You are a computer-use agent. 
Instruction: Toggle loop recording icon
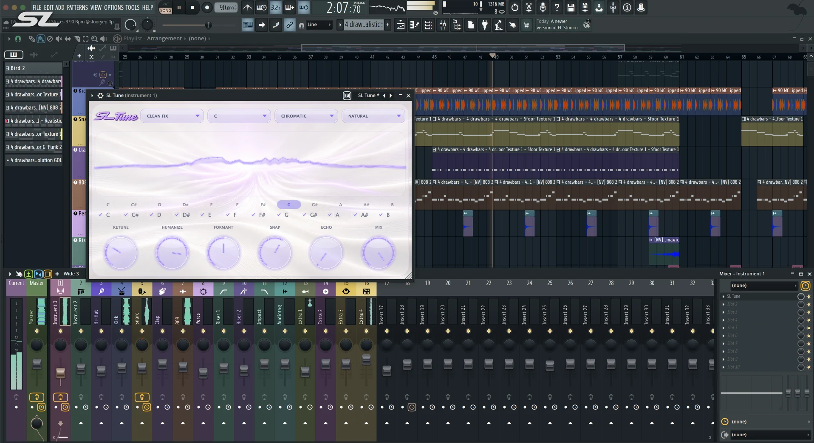pyautogui.click(x=304, y=7)
